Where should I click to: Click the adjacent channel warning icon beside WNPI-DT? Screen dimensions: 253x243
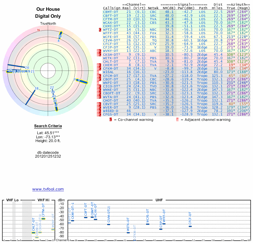coord(98,83)
